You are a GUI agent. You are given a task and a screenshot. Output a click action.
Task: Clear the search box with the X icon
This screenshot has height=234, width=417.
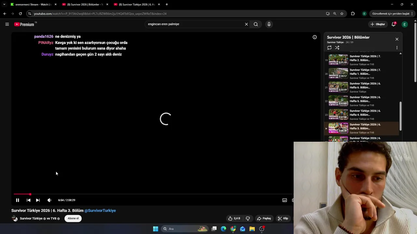tap(246, 24)
